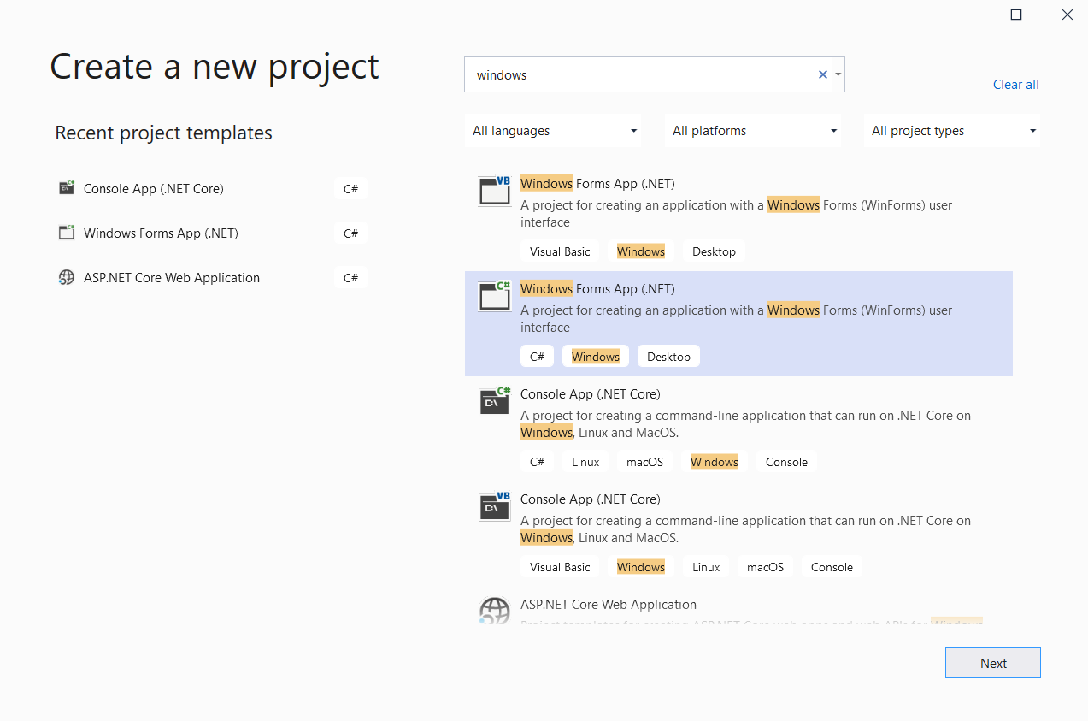Click the Desktop tag of the C# Forms template
This screenshot has width=1088, height=721.
(668, 357)
